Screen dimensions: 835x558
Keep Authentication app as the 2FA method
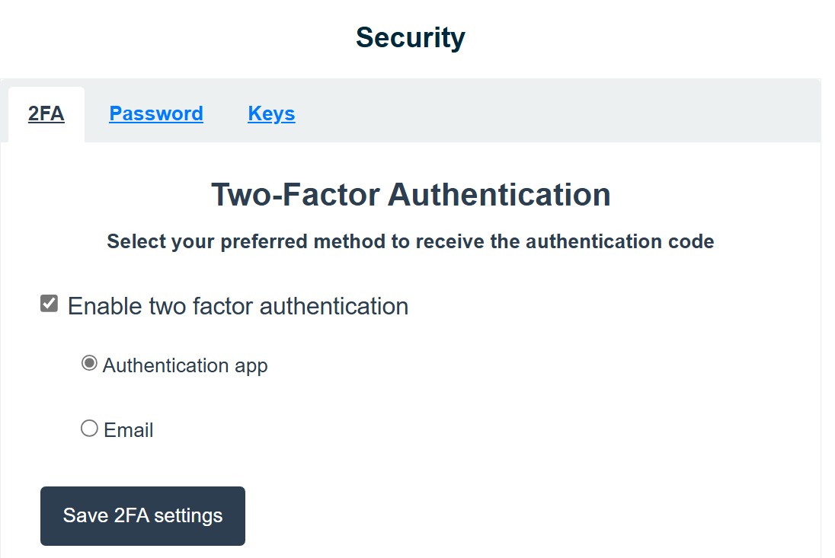click(x=89, y=364)
